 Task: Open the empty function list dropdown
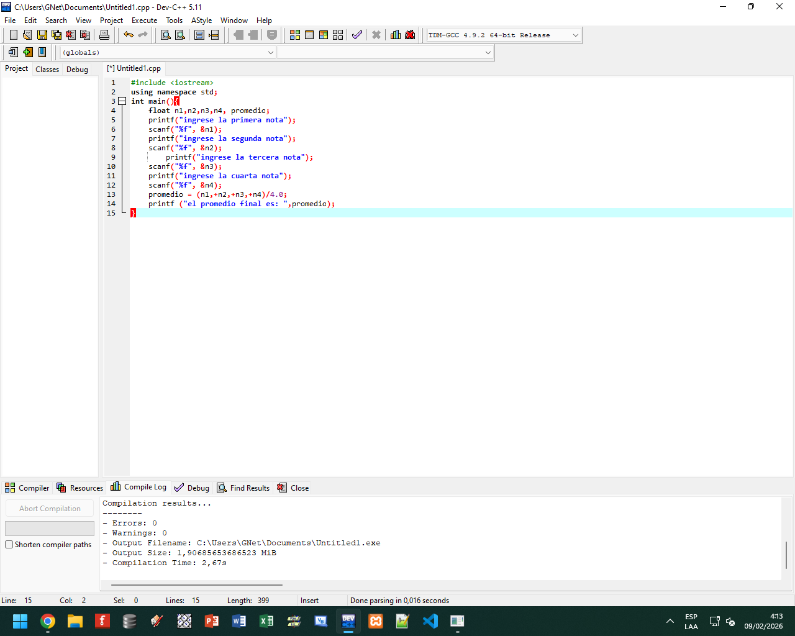click(488, 53)
